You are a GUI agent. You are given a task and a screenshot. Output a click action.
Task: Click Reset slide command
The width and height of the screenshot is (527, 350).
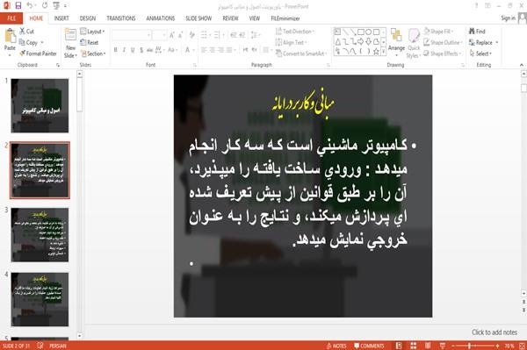90,42
